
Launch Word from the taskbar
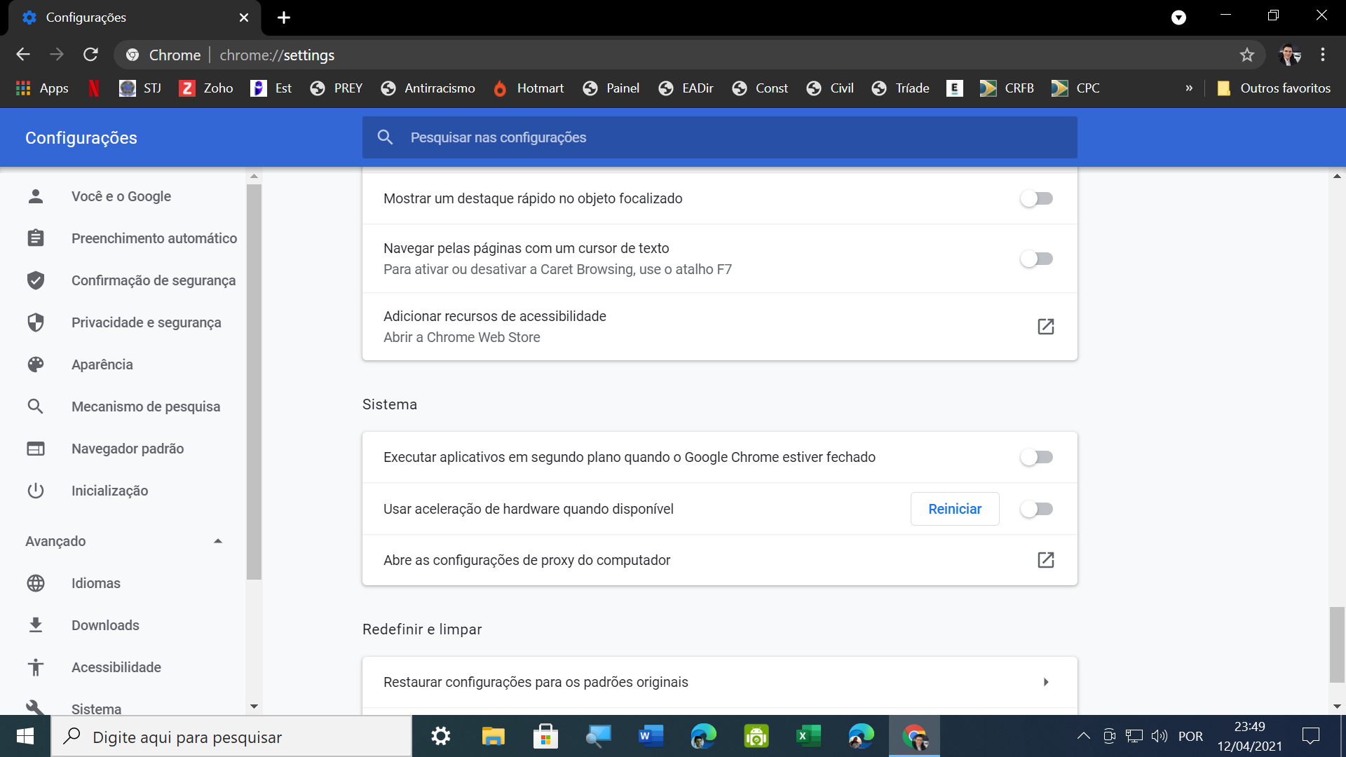tap(651, 737)
